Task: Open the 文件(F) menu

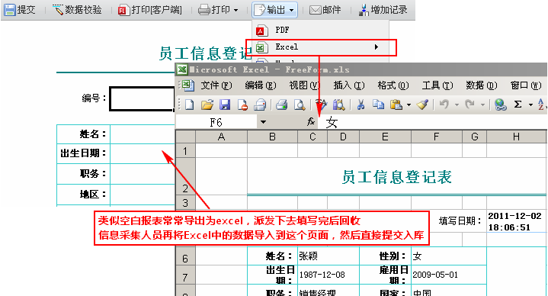Action: click(216, 85)
